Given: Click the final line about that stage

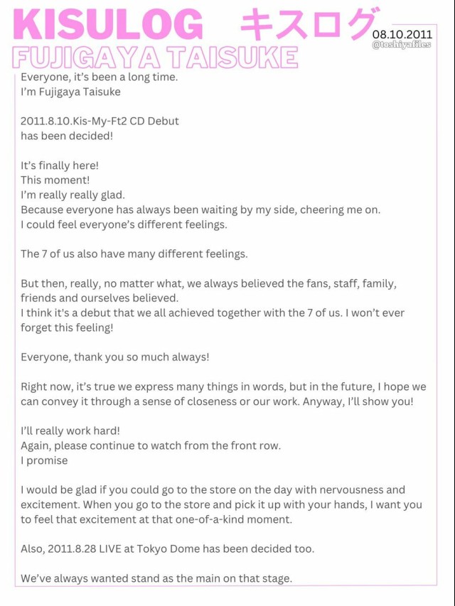Looking at the screenshot, I should [156, 578].
